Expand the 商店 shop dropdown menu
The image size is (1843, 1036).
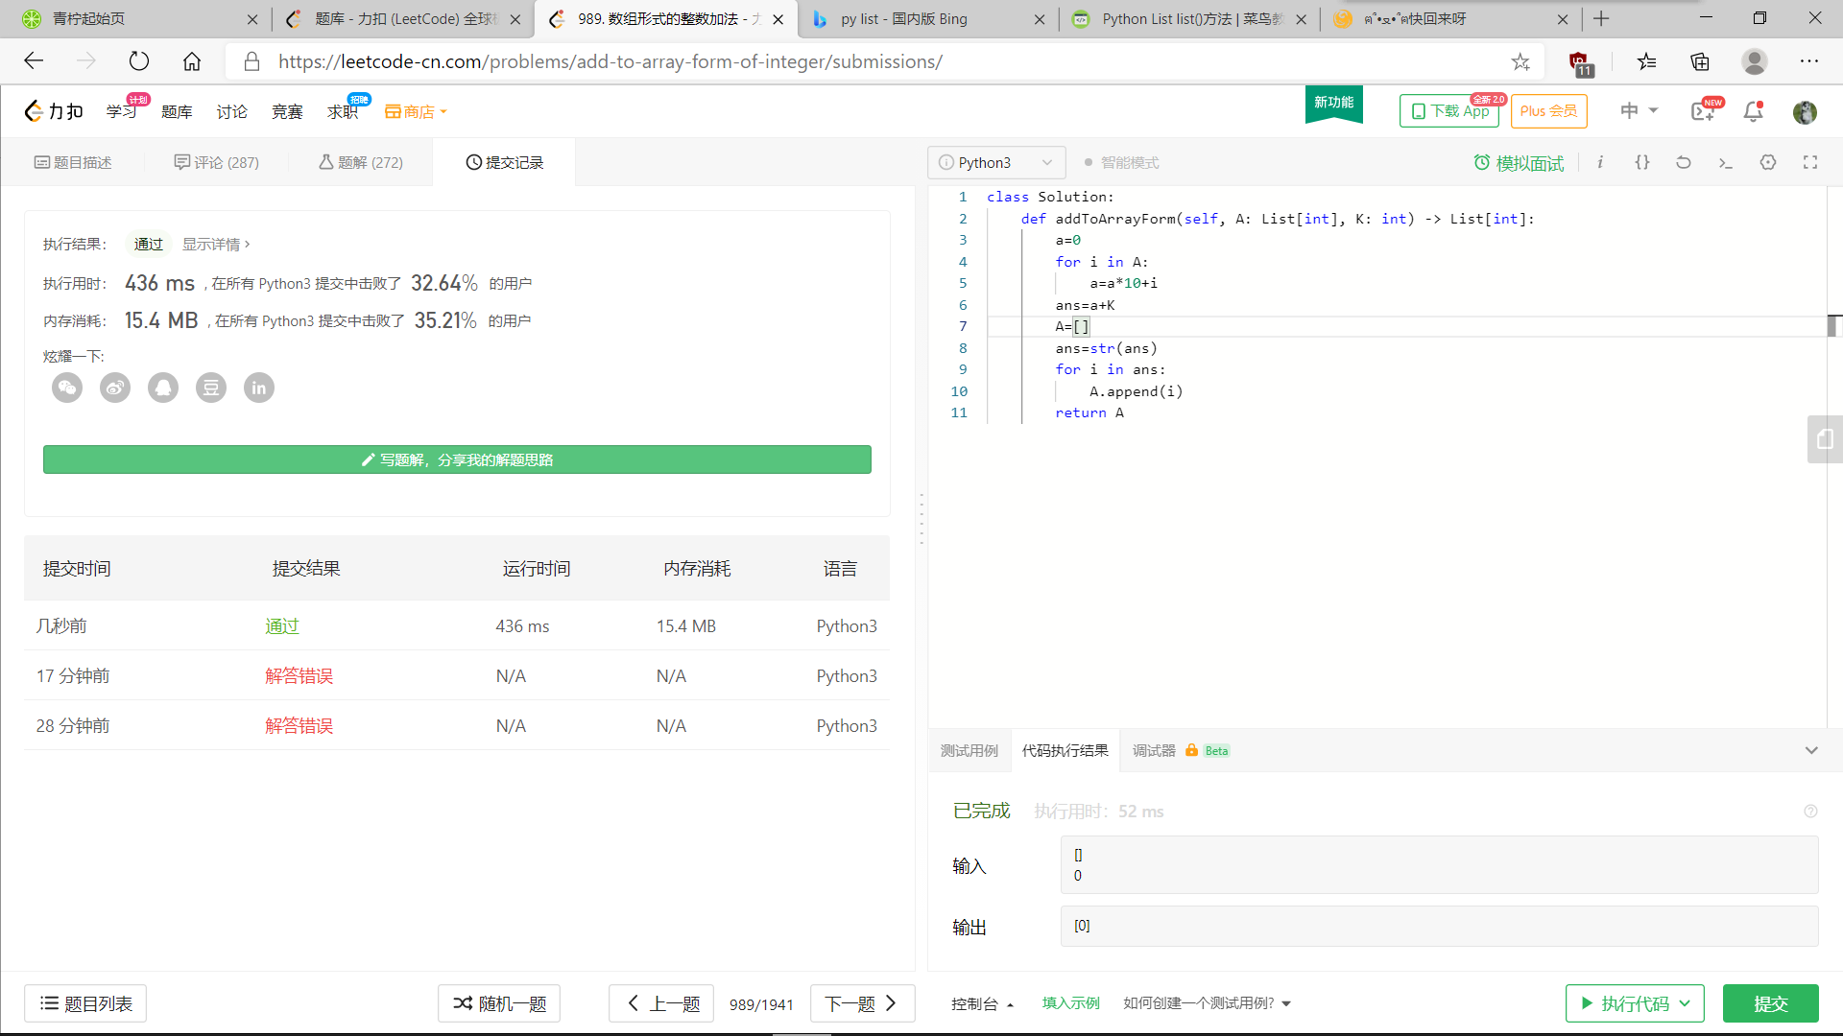(417, 112)
